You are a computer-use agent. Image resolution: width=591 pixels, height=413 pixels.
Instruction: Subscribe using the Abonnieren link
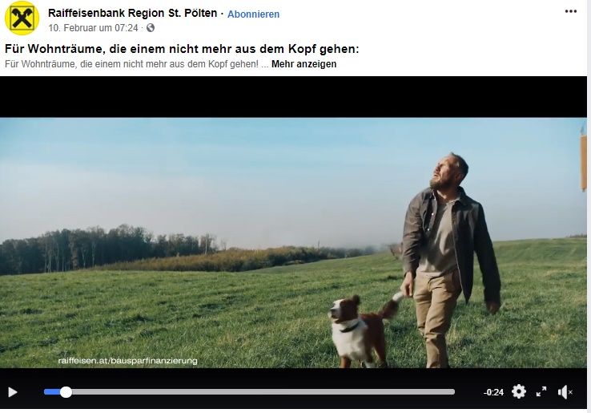[x=253, y=14]
